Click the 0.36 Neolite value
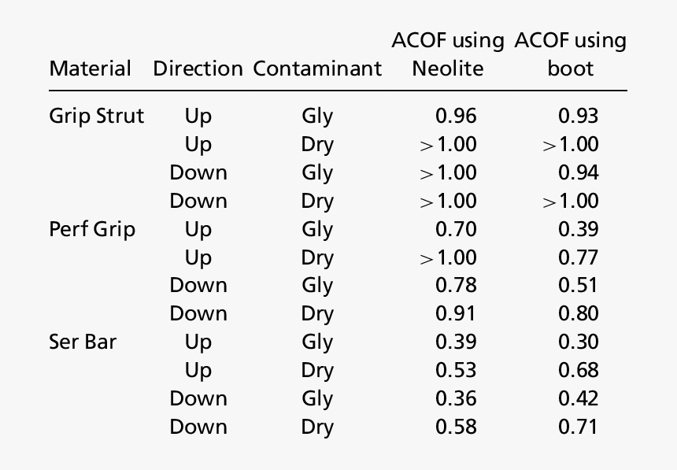Viewport: 677px width, 470px height. pos(456,398)
